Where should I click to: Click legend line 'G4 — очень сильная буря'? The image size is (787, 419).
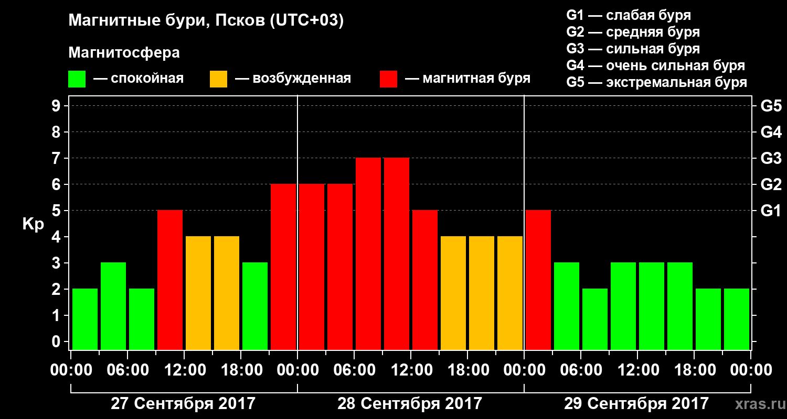point(655,65)
